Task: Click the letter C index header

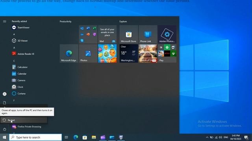Action: (x=14, y=61)
